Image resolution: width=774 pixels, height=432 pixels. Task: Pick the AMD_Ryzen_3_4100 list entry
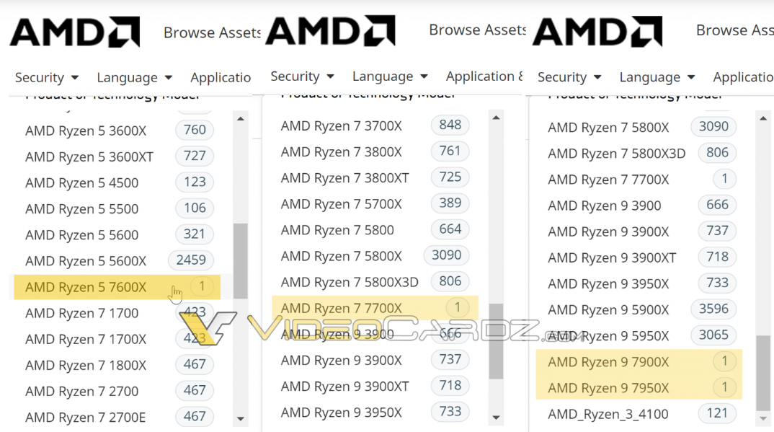608,414
